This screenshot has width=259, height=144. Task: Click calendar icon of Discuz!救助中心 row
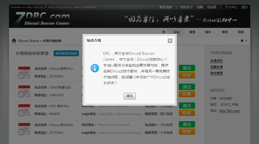pos(24,73)
